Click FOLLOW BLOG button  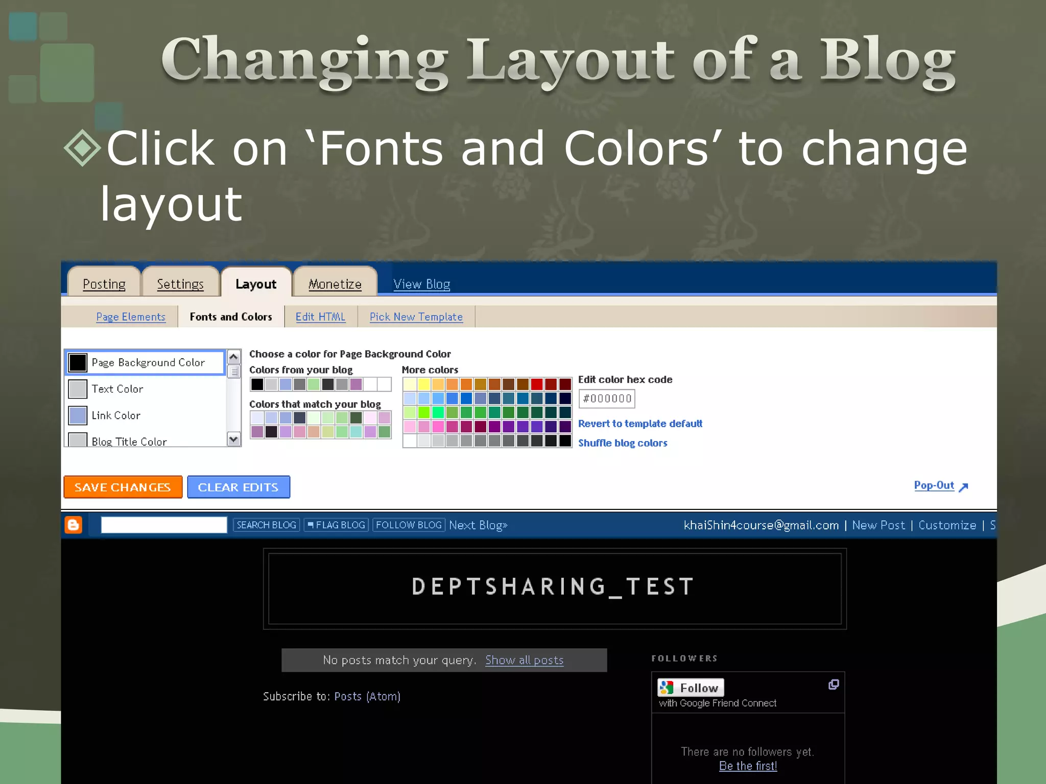point(409,525)
